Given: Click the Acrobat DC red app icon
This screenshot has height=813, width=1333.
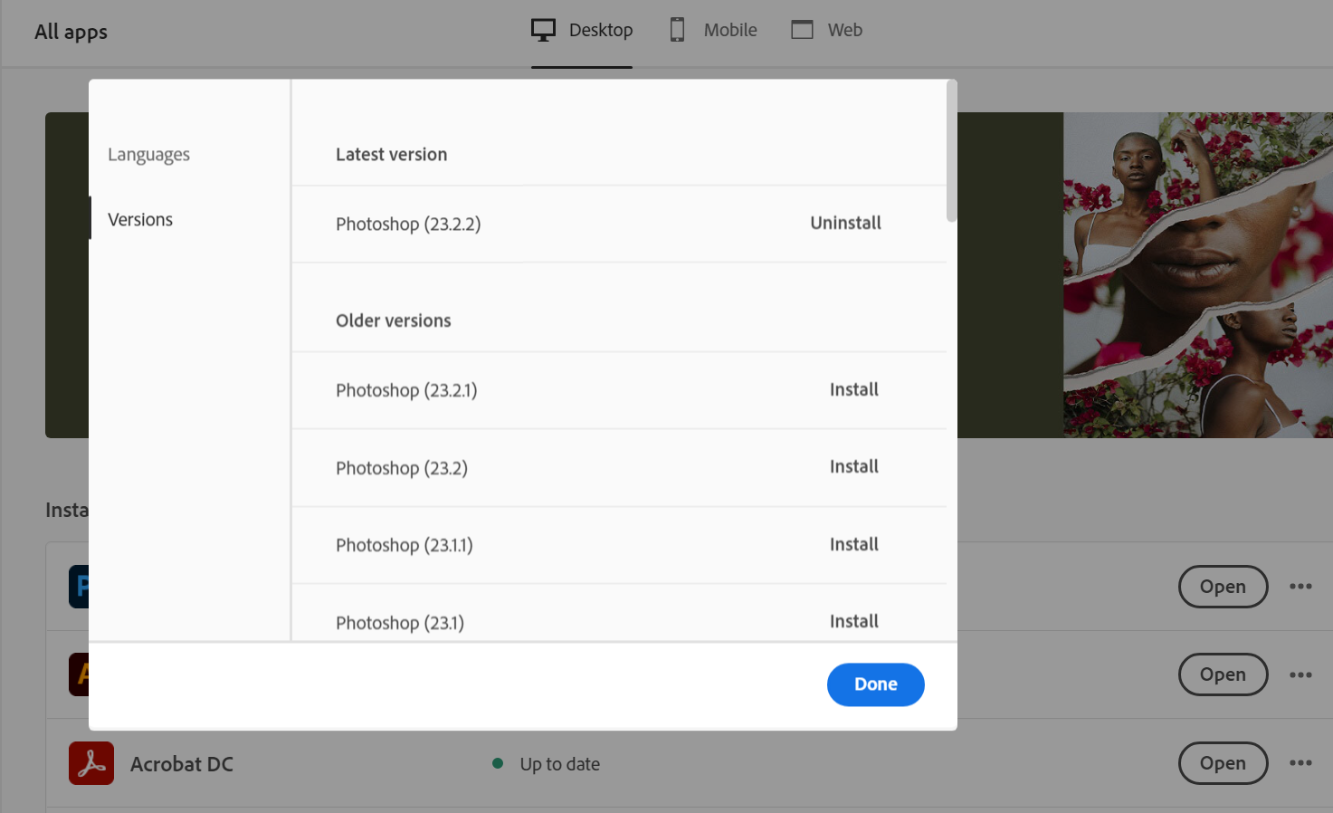Looking at the screenshot, I should click(x=90, y=763).
